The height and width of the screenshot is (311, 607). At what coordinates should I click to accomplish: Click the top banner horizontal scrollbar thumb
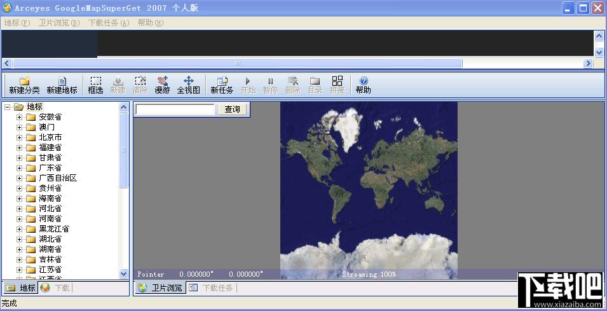[237, 63]
